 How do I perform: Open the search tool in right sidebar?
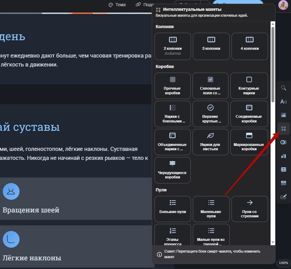pos(283,88)
